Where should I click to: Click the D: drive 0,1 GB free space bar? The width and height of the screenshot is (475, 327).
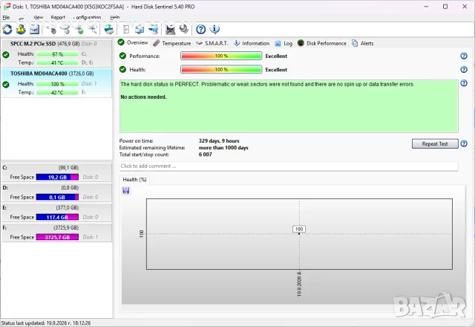[x=57, y=197]
